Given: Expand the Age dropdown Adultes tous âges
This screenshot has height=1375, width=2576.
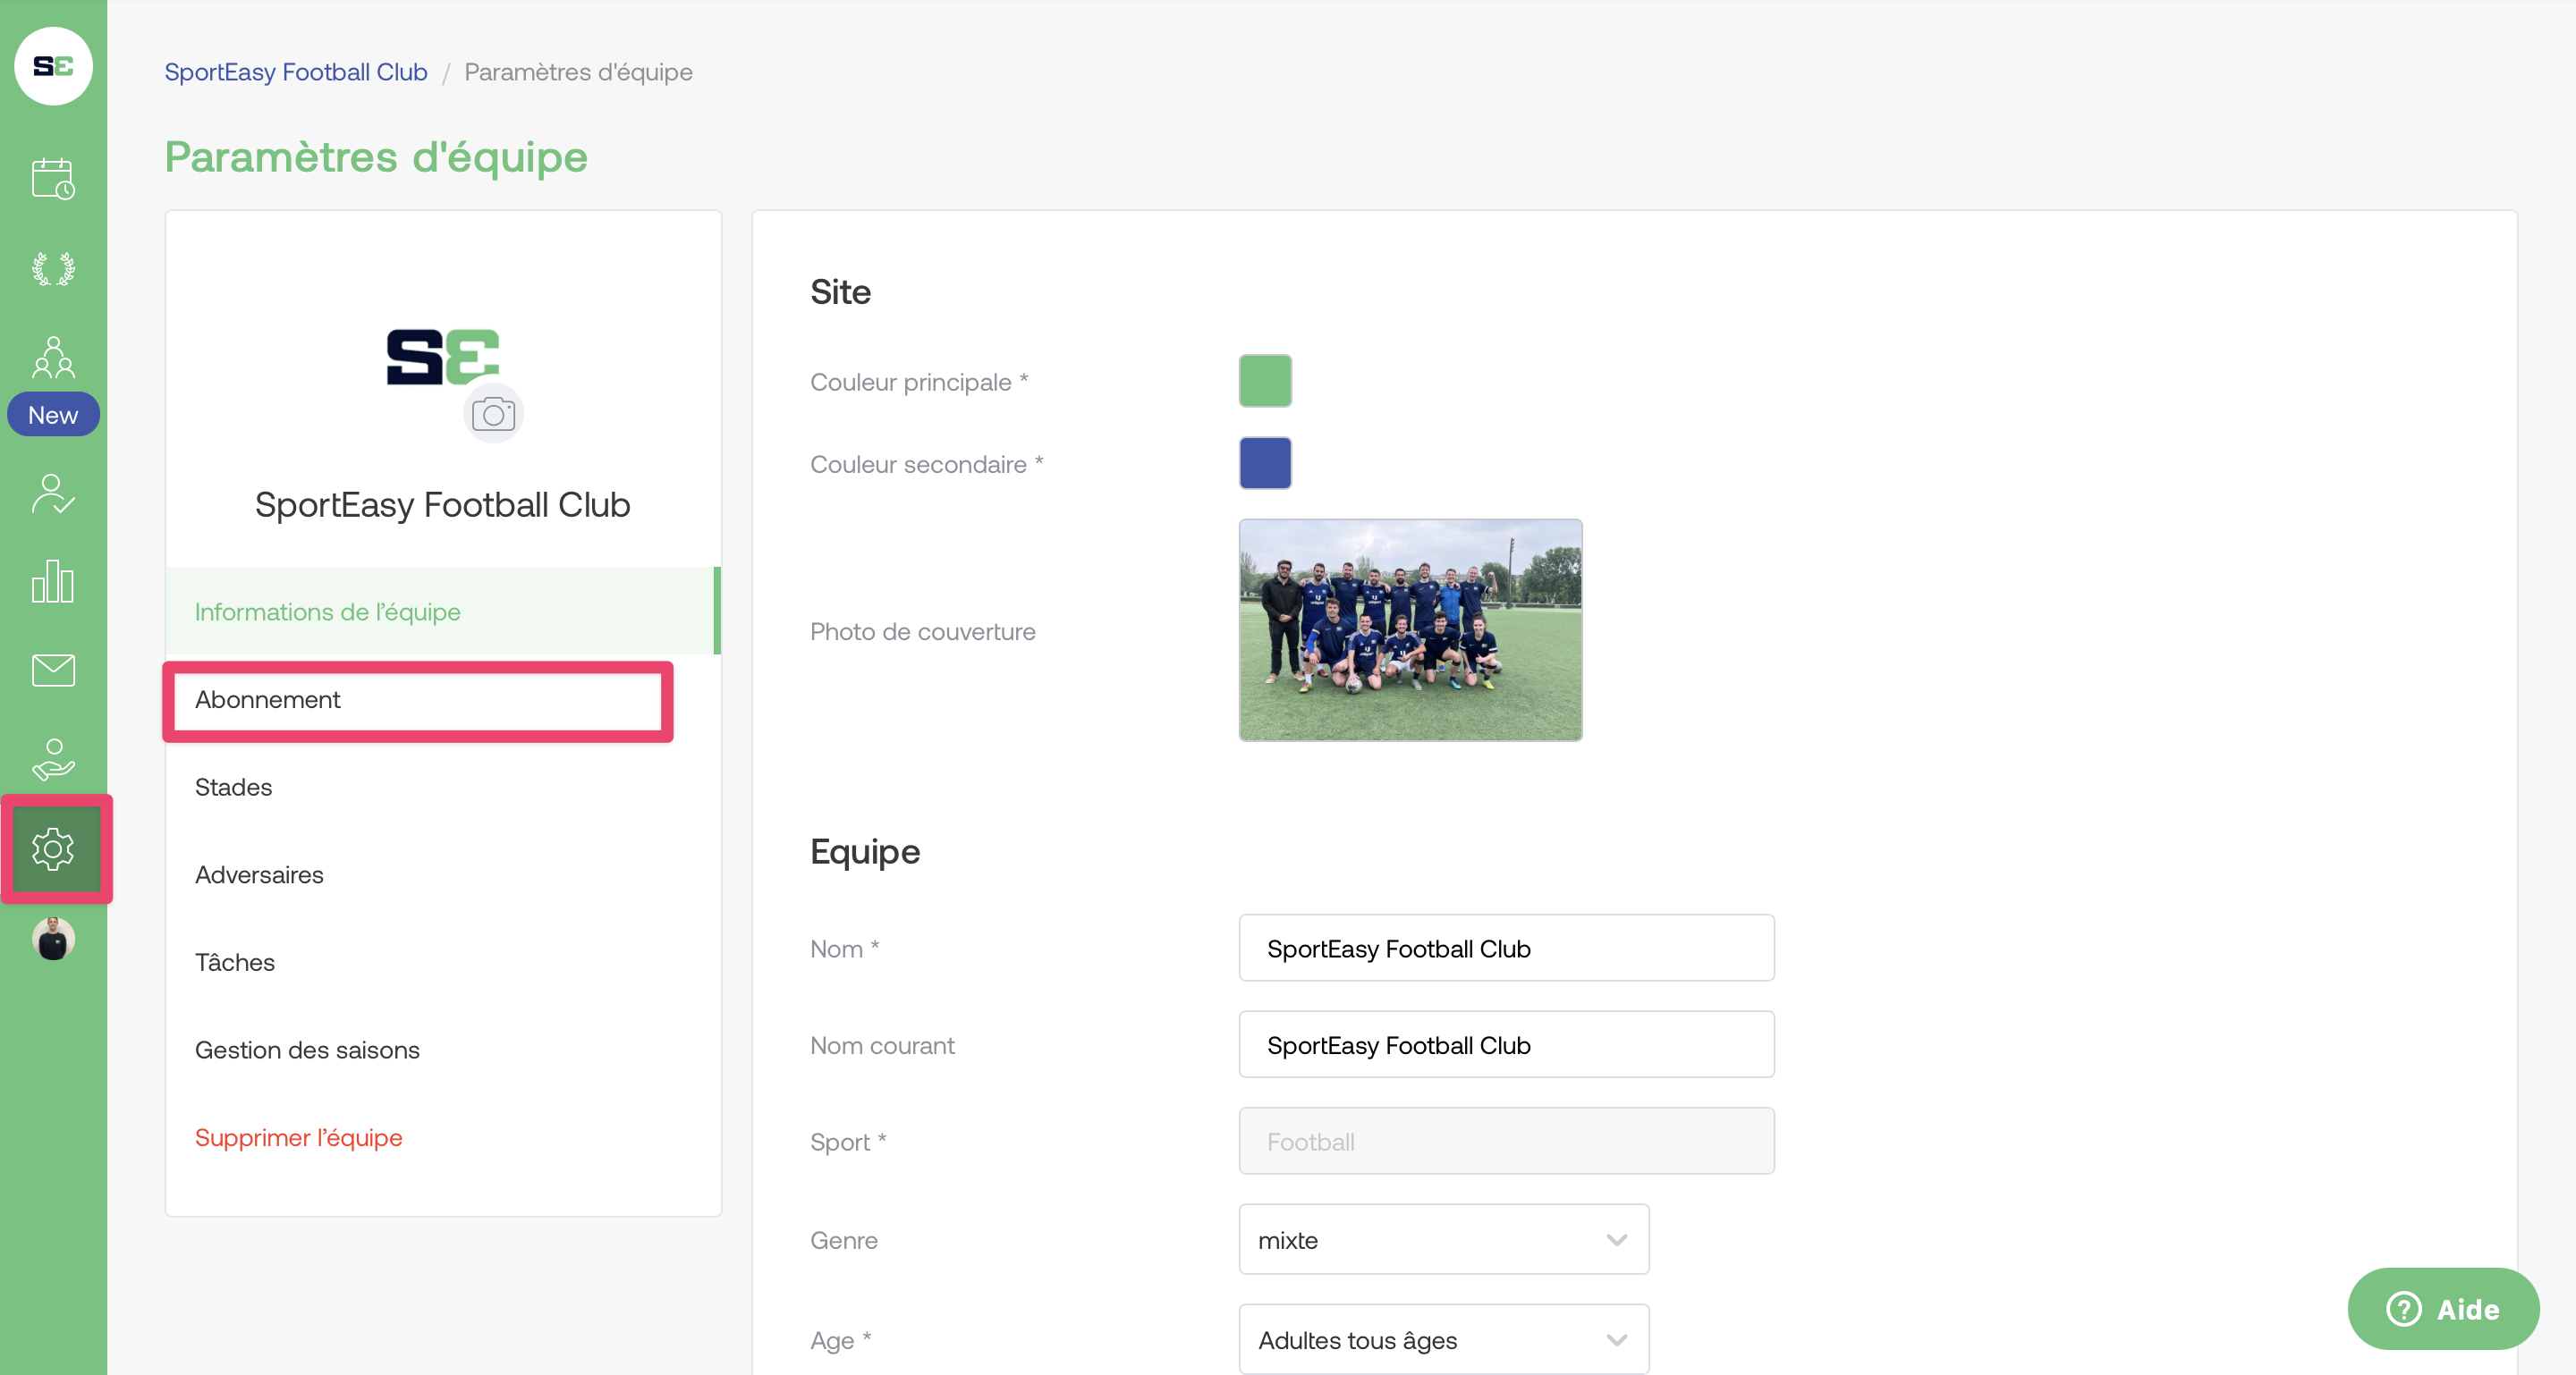Looking at the screenshot, I should tap(1443, 1339).
